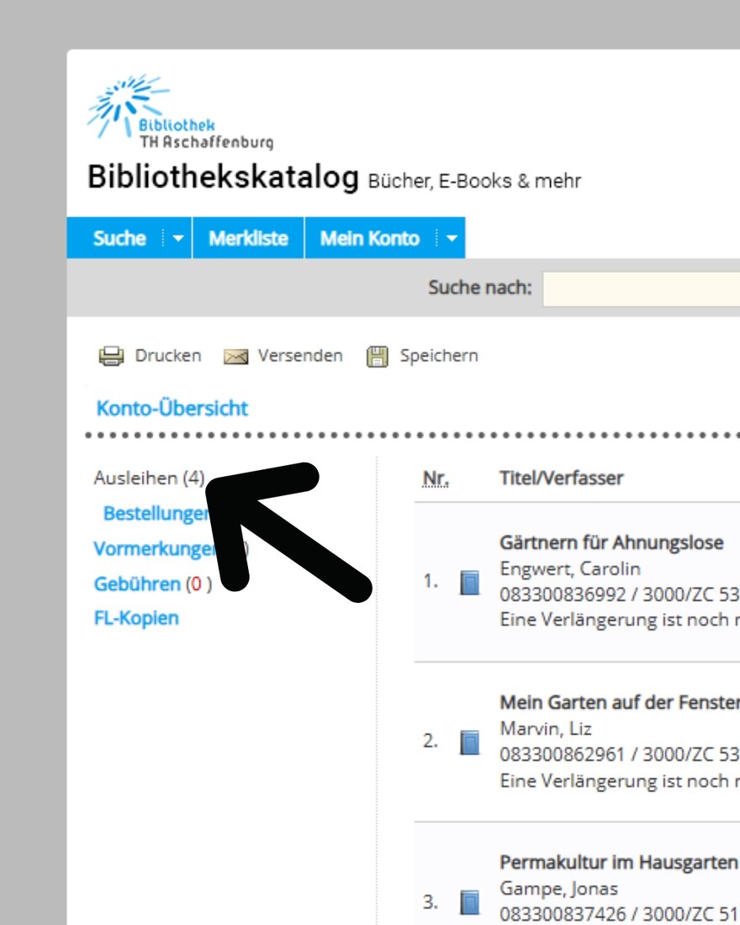Click the printer icon next to Drucken

click(111, 357)
